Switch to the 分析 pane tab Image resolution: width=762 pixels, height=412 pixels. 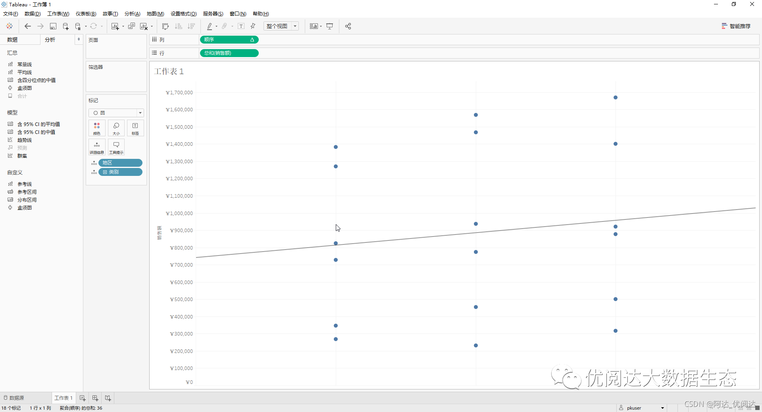[x=58, y=40]
